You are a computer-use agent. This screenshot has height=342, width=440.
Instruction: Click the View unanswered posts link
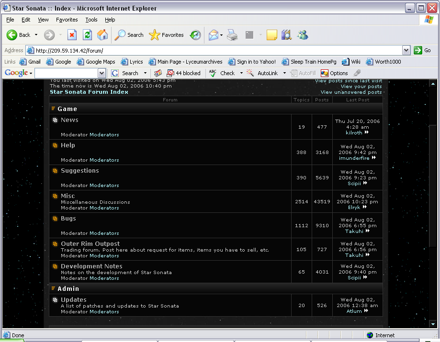(351, 92)
